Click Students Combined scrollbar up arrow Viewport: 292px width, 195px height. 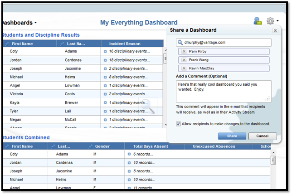(x=273, y=153)
